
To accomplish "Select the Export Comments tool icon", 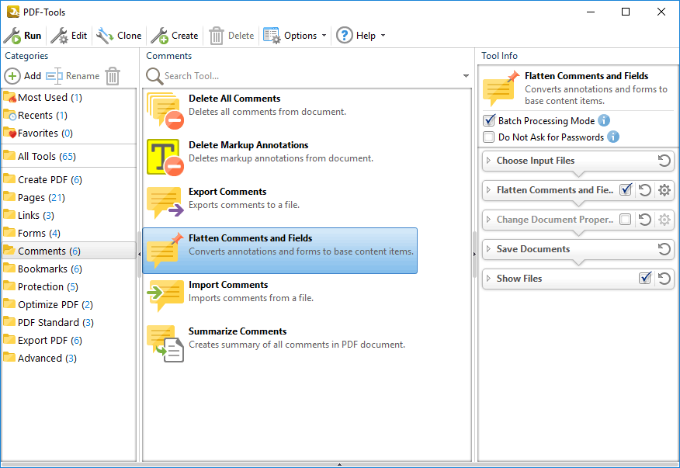I will [165, 203].
